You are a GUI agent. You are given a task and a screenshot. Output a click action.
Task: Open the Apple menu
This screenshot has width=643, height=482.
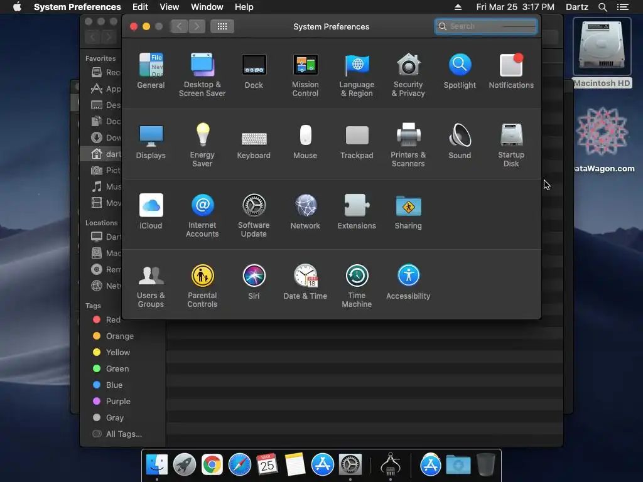[17, 7]
